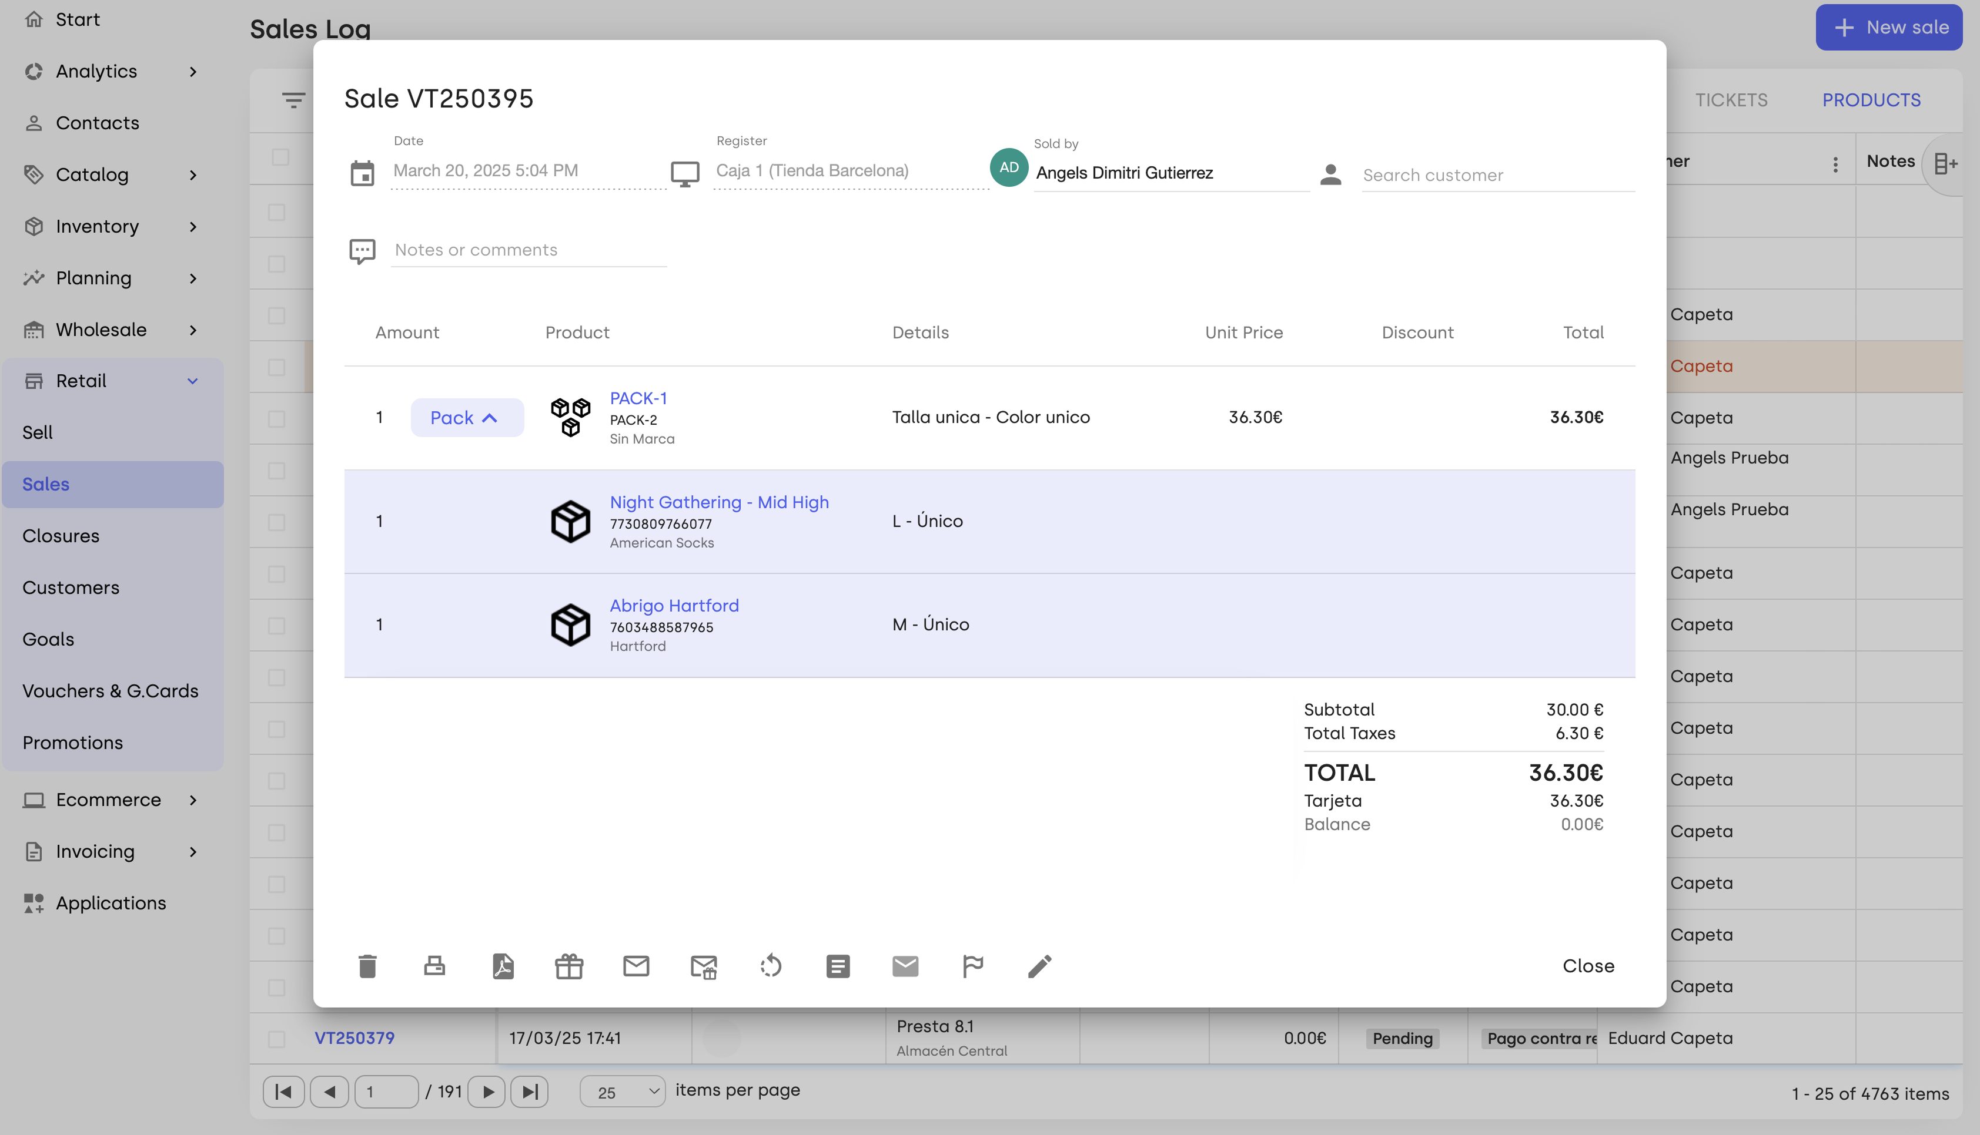Delete the sale with trash icon
Image resolution: width=1980 pixels, height=1135 pixels.
[367, 966]
